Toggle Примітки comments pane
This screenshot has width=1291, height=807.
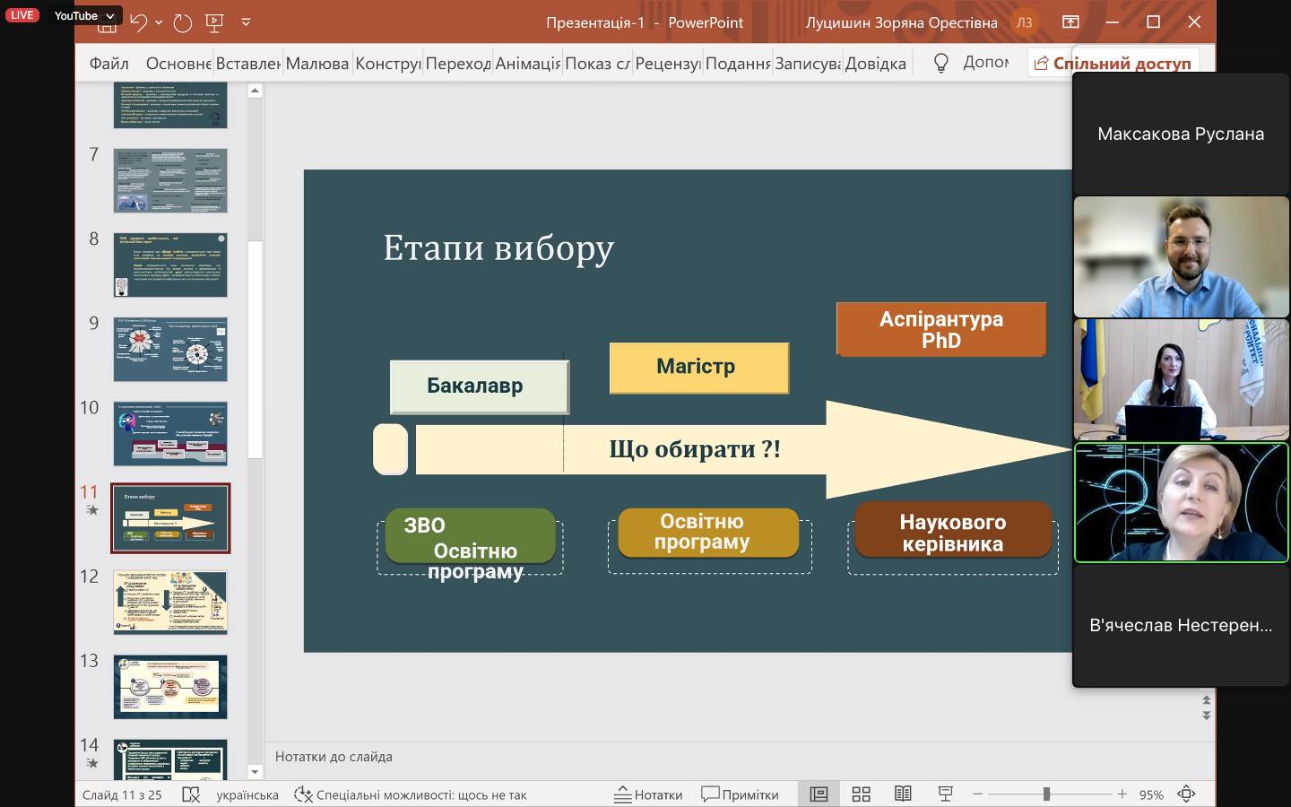(740, 794)
